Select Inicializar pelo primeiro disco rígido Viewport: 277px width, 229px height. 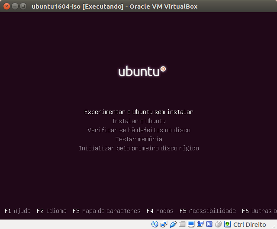[139, 148]
